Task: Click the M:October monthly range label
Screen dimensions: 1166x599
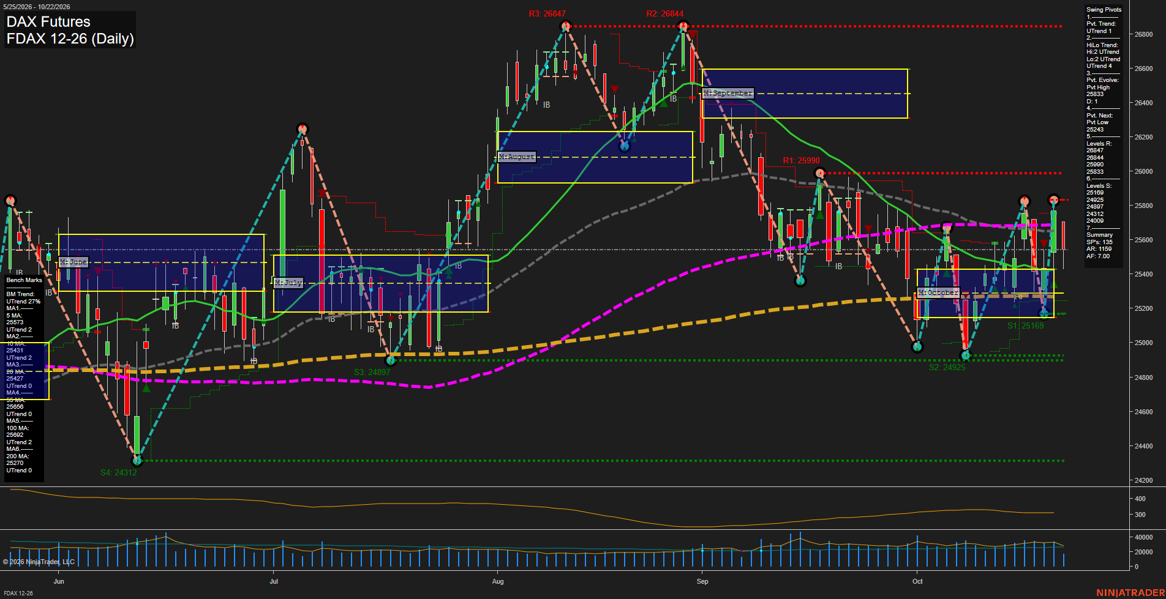Action: pos(938,292)
